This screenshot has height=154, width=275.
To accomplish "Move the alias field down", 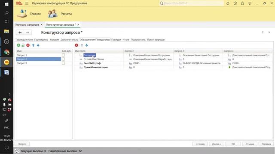I will coord(87,45).
